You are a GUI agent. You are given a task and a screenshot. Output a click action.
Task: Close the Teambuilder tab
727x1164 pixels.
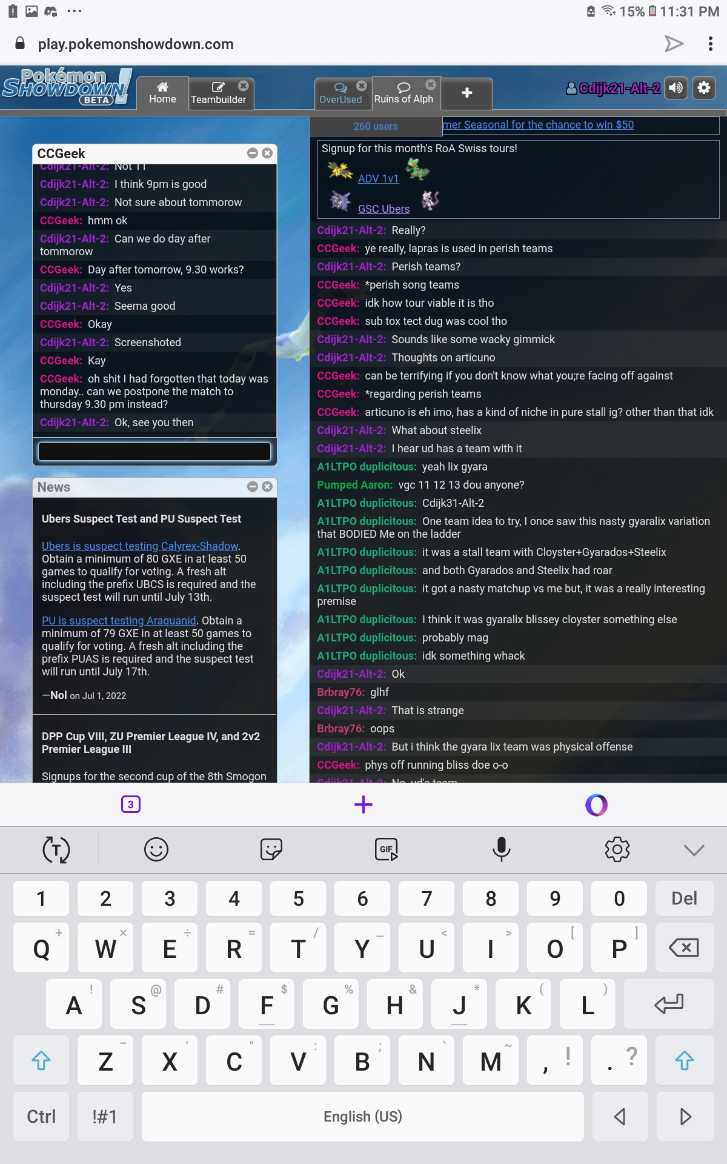tap(244, 85)
